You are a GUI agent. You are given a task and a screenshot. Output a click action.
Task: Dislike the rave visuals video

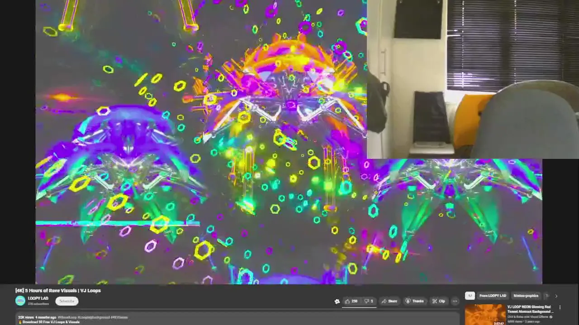tap(369, 301)
